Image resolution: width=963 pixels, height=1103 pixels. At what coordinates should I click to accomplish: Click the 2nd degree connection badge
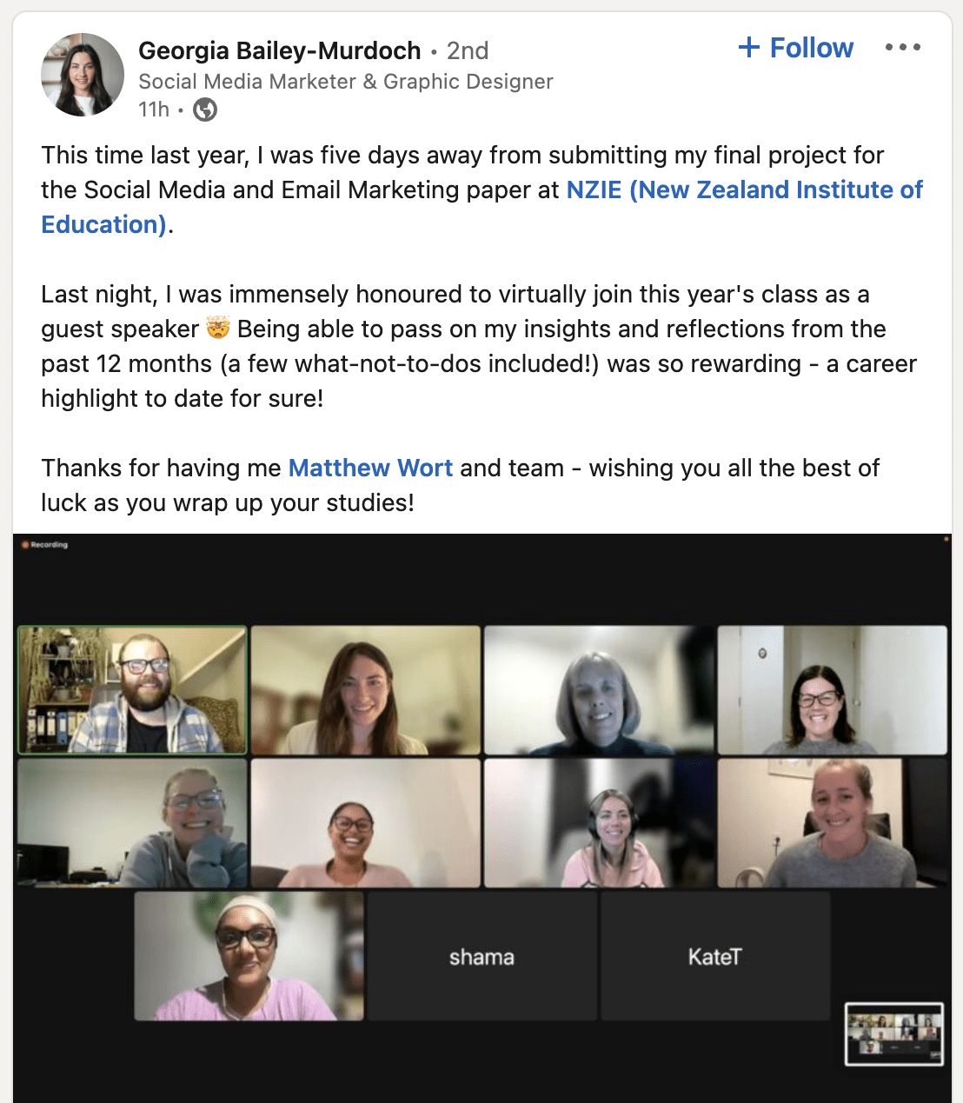pos(468,50)
